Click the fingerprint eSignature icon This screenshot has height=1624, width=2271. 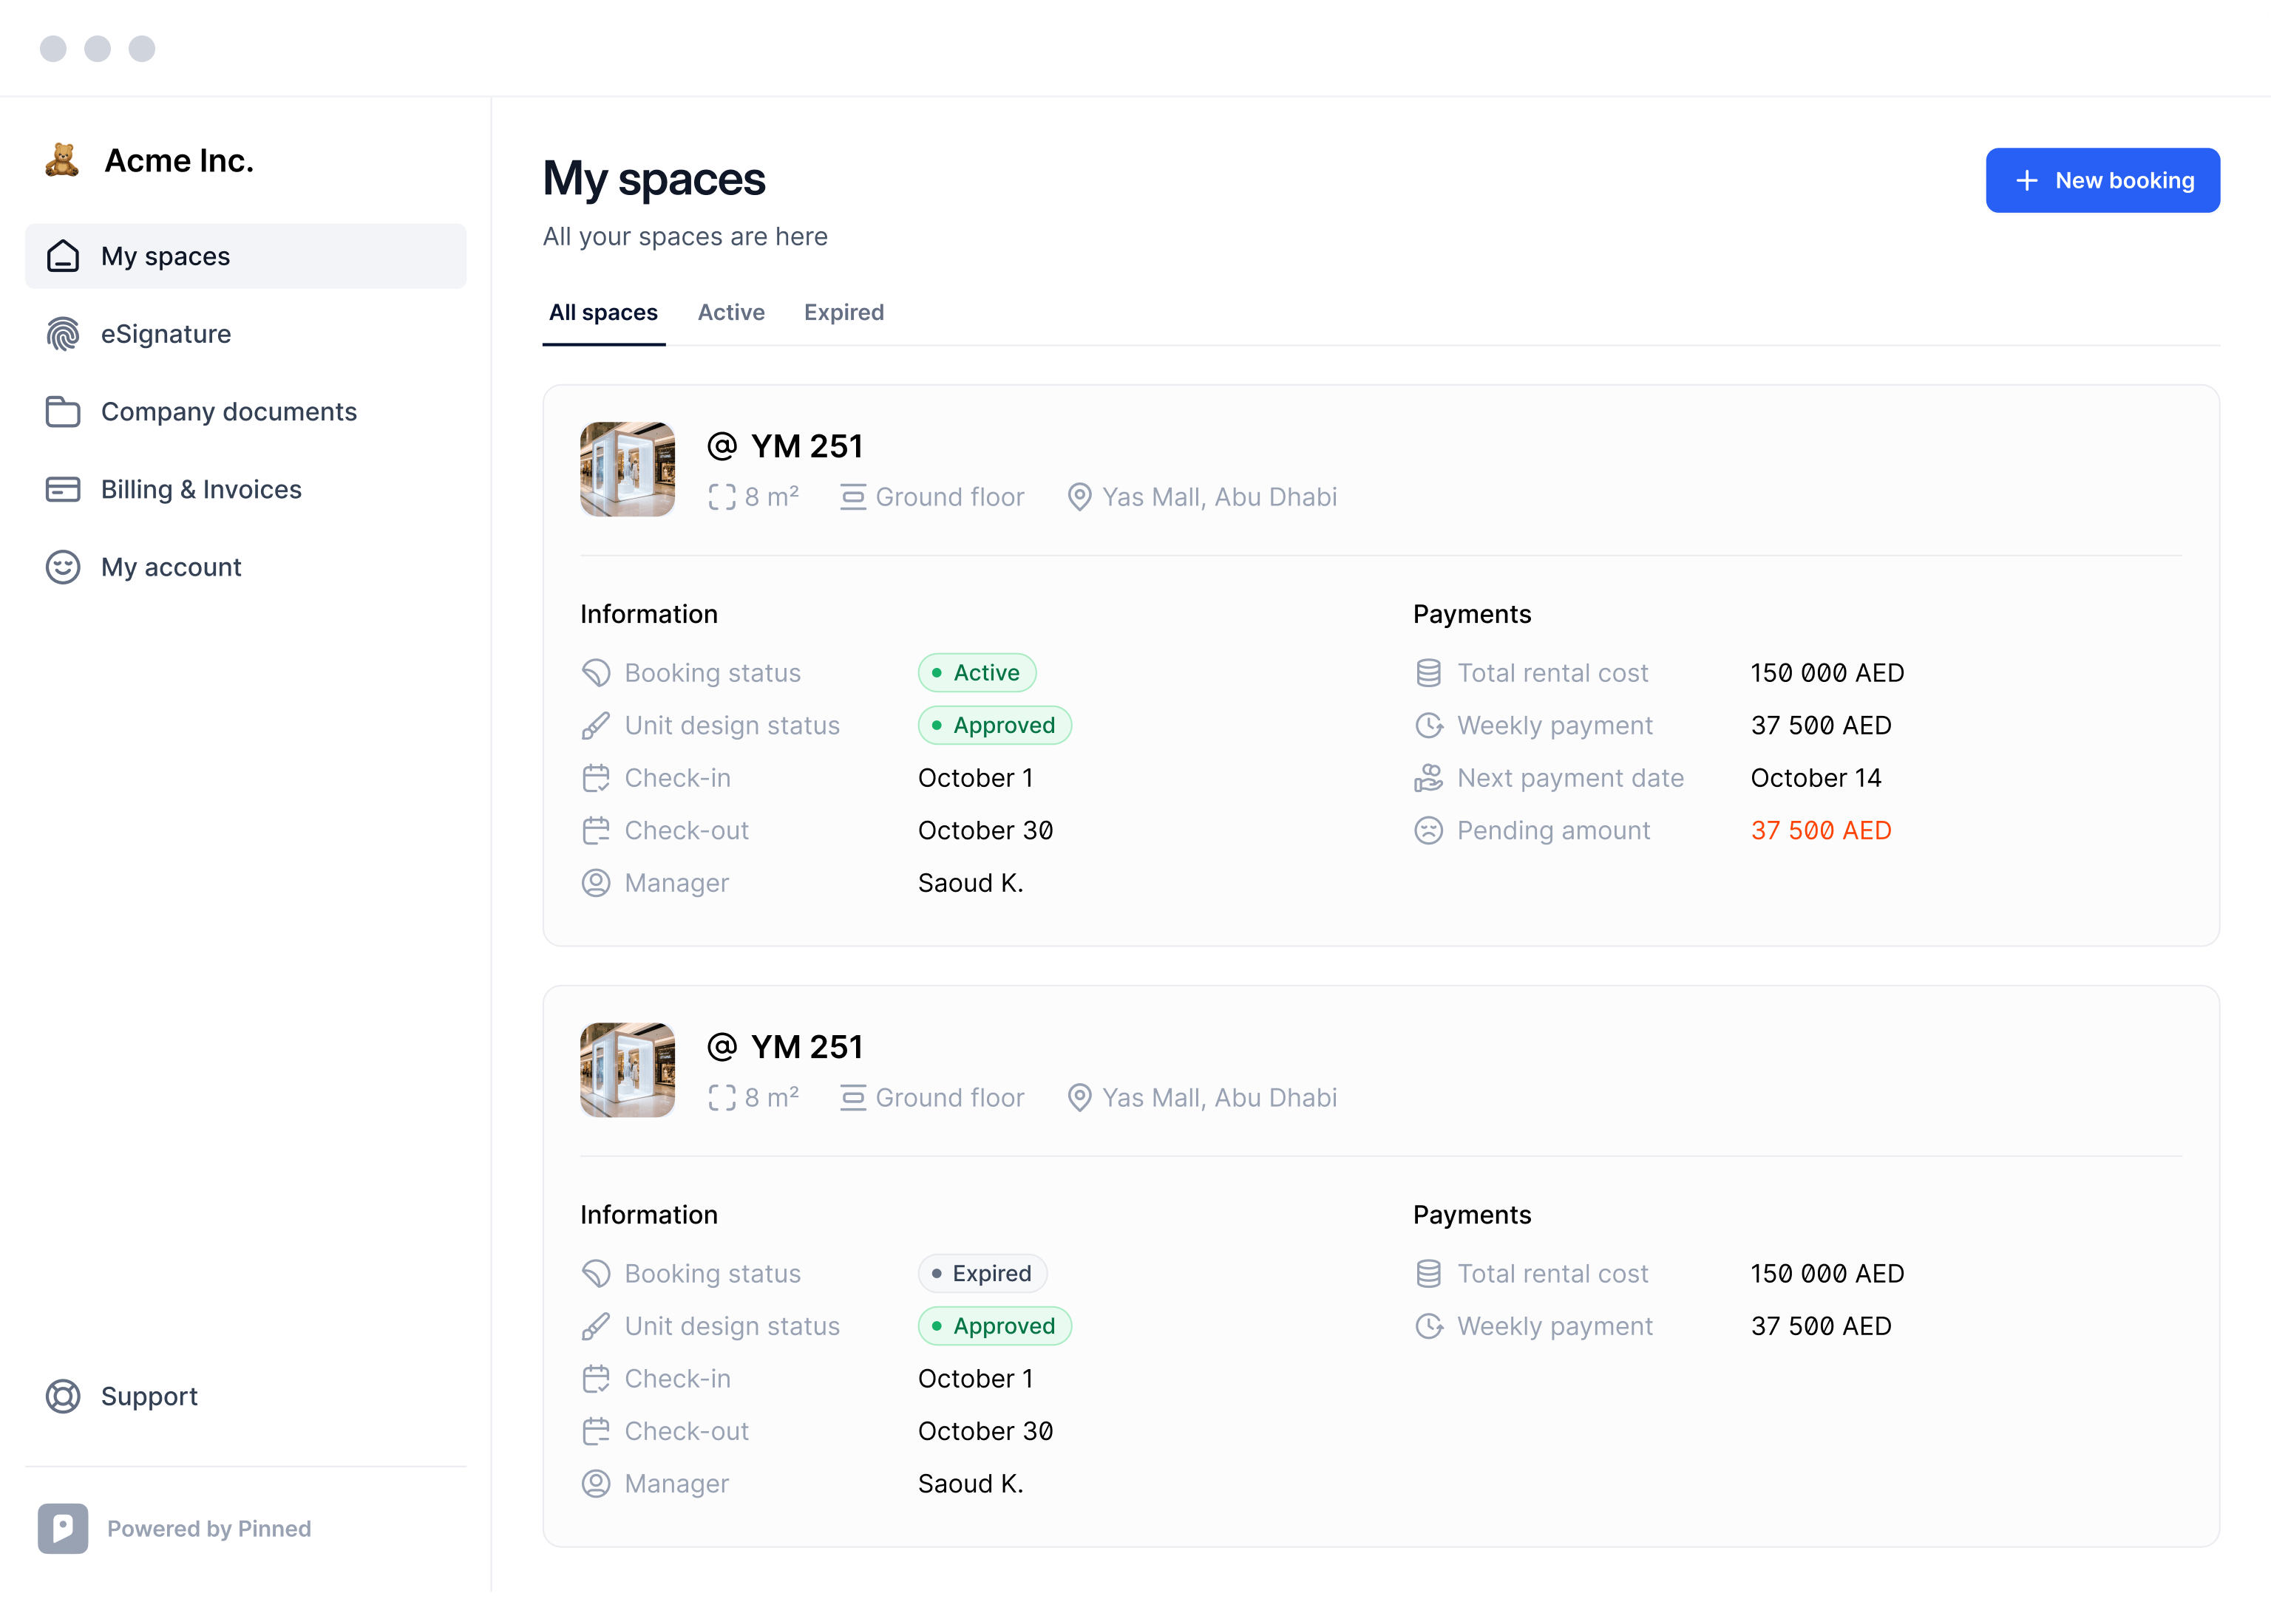[63, 334]
